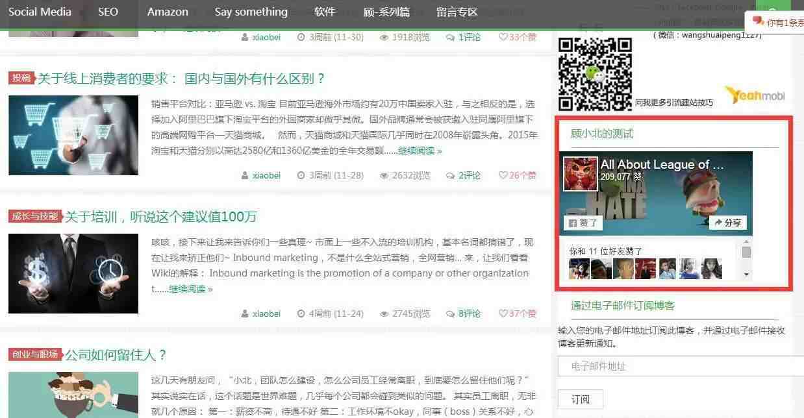Open the SEO navigation item

pos(108,12)
